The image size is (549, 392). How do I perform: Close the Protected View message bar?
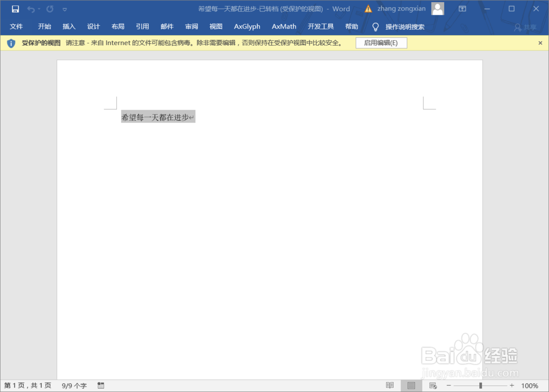pos(540,43)
